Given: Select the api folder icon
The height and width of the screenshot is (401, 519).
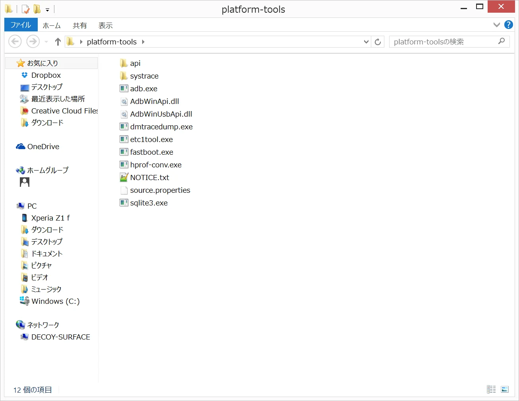Looking at the screenshot, I should pyautogui.click(x=124, y=63).
